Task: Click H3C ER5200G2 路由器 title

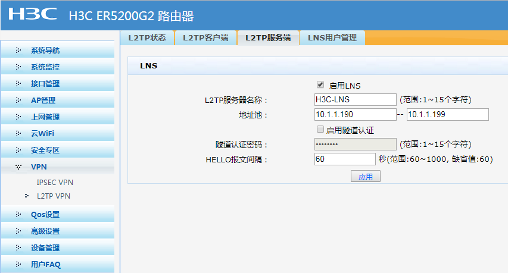Action: (x=131, y=16)
